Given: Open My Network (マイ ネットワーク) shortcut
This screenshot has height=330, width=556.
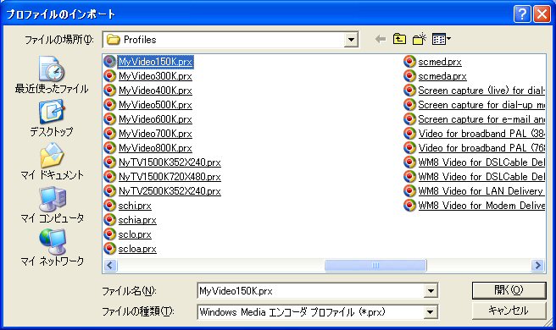Looking at the screenshot, I should click(52, 247).
